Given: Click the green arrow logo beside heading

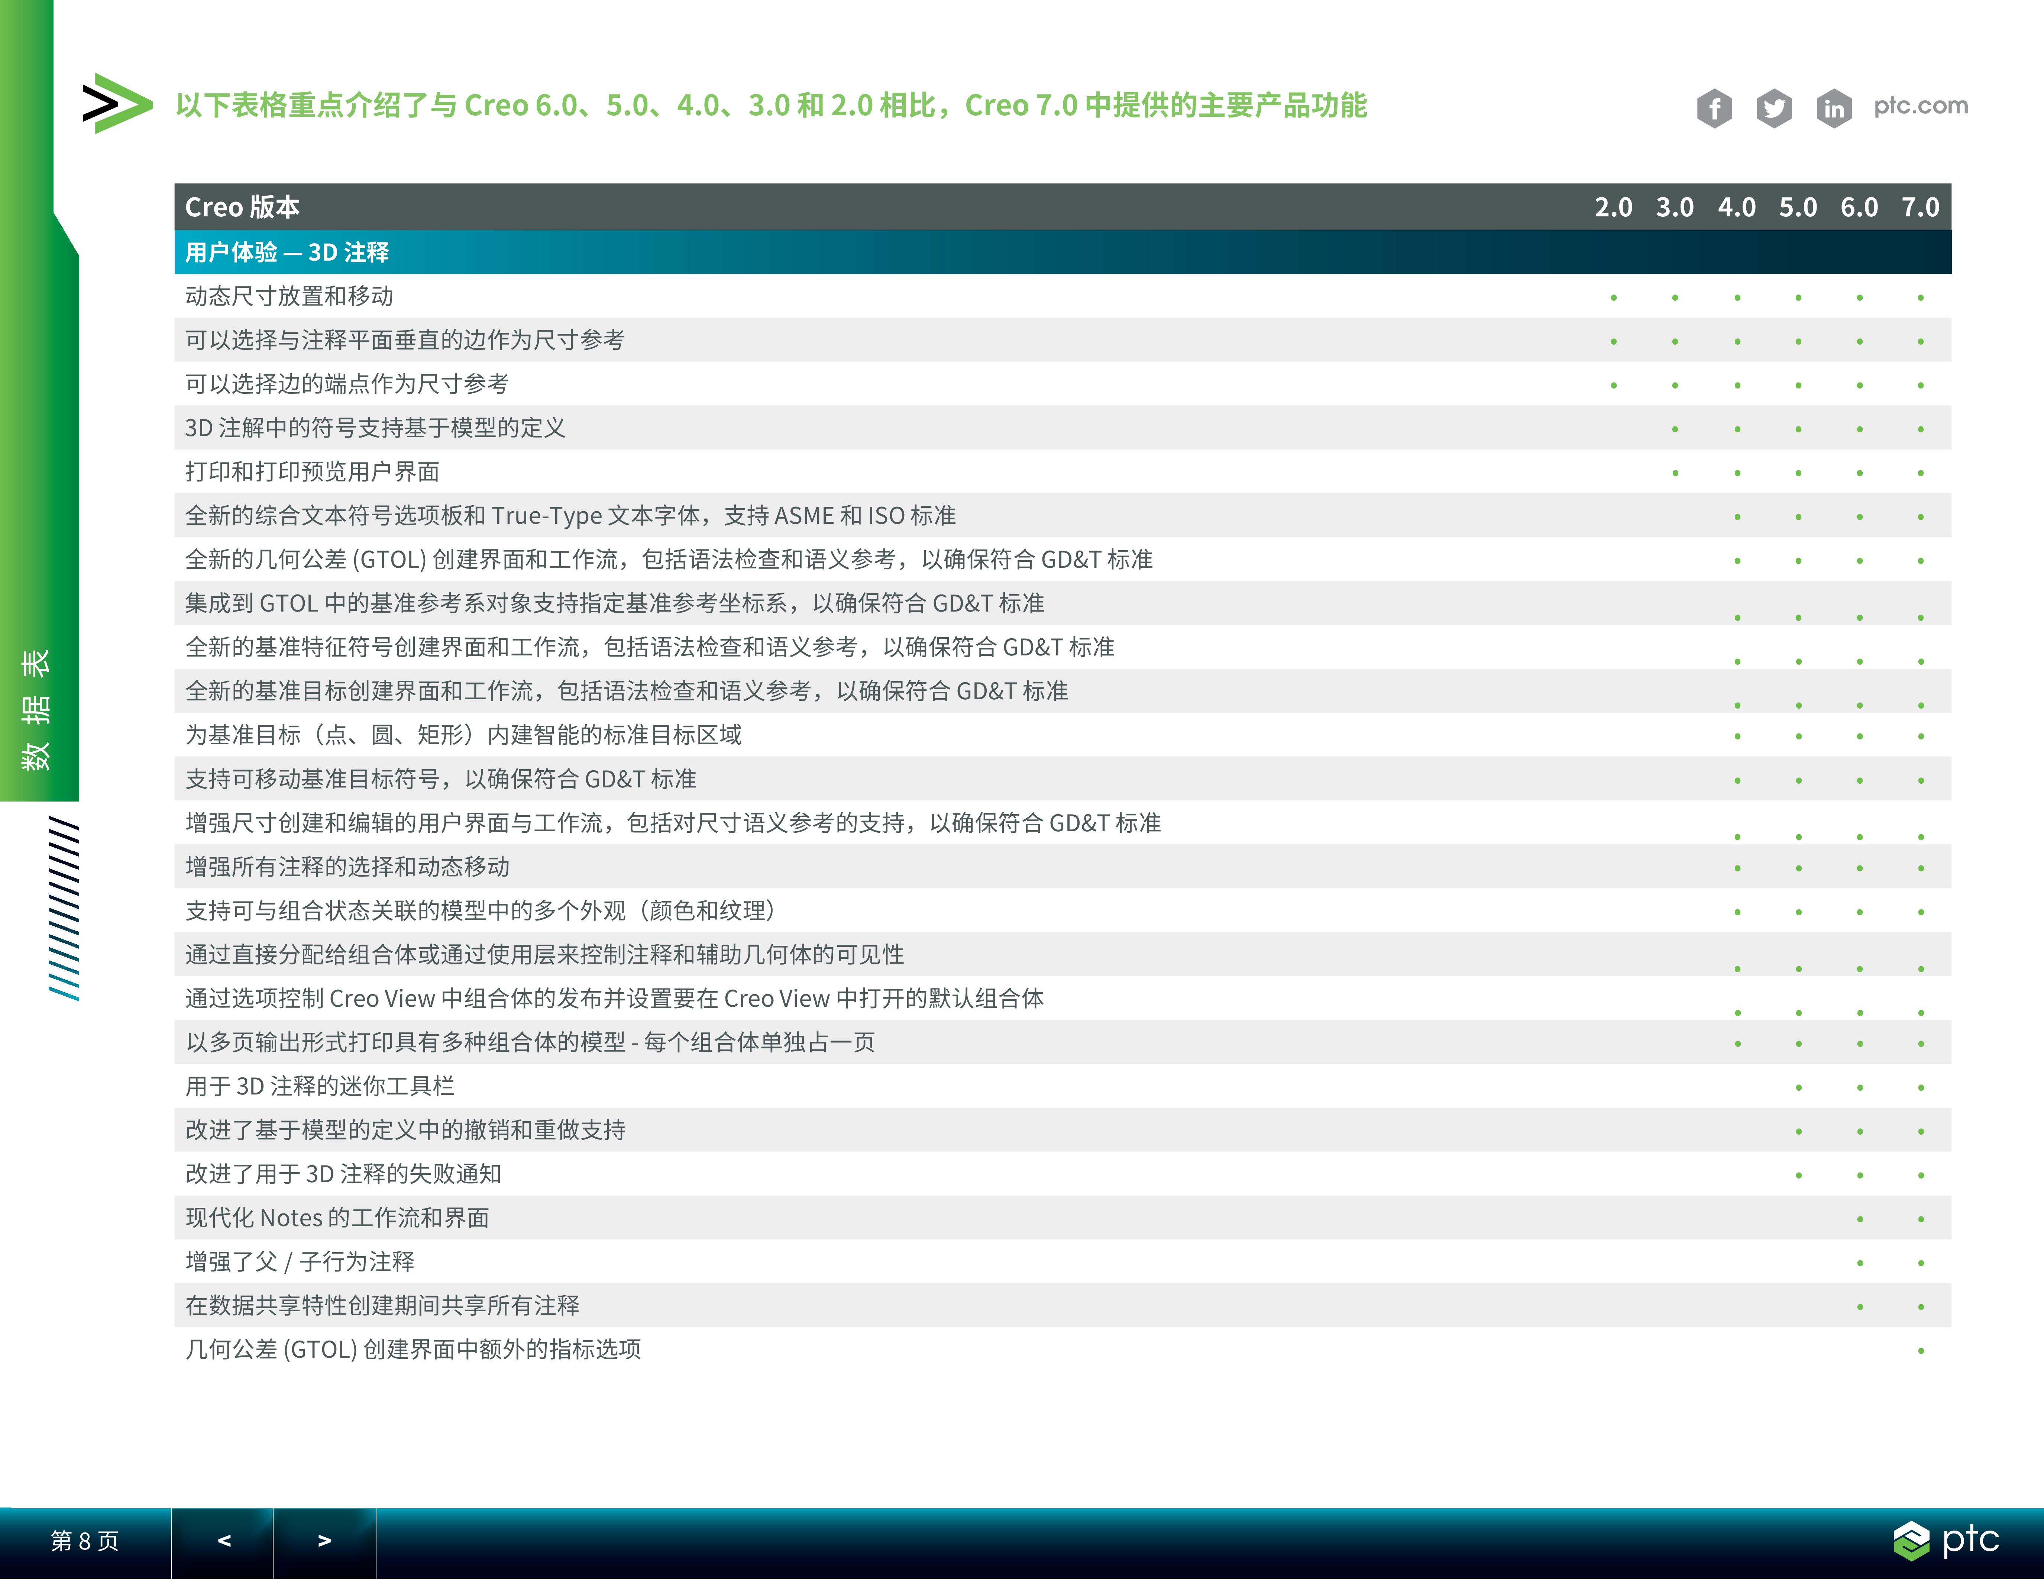Looking at the screenshot, I should click(x=118, y=103).
